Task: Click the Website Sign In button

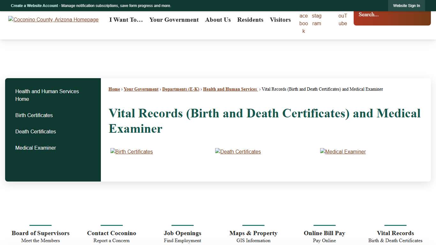Action: pyautogui.click(x=406, y=5)
